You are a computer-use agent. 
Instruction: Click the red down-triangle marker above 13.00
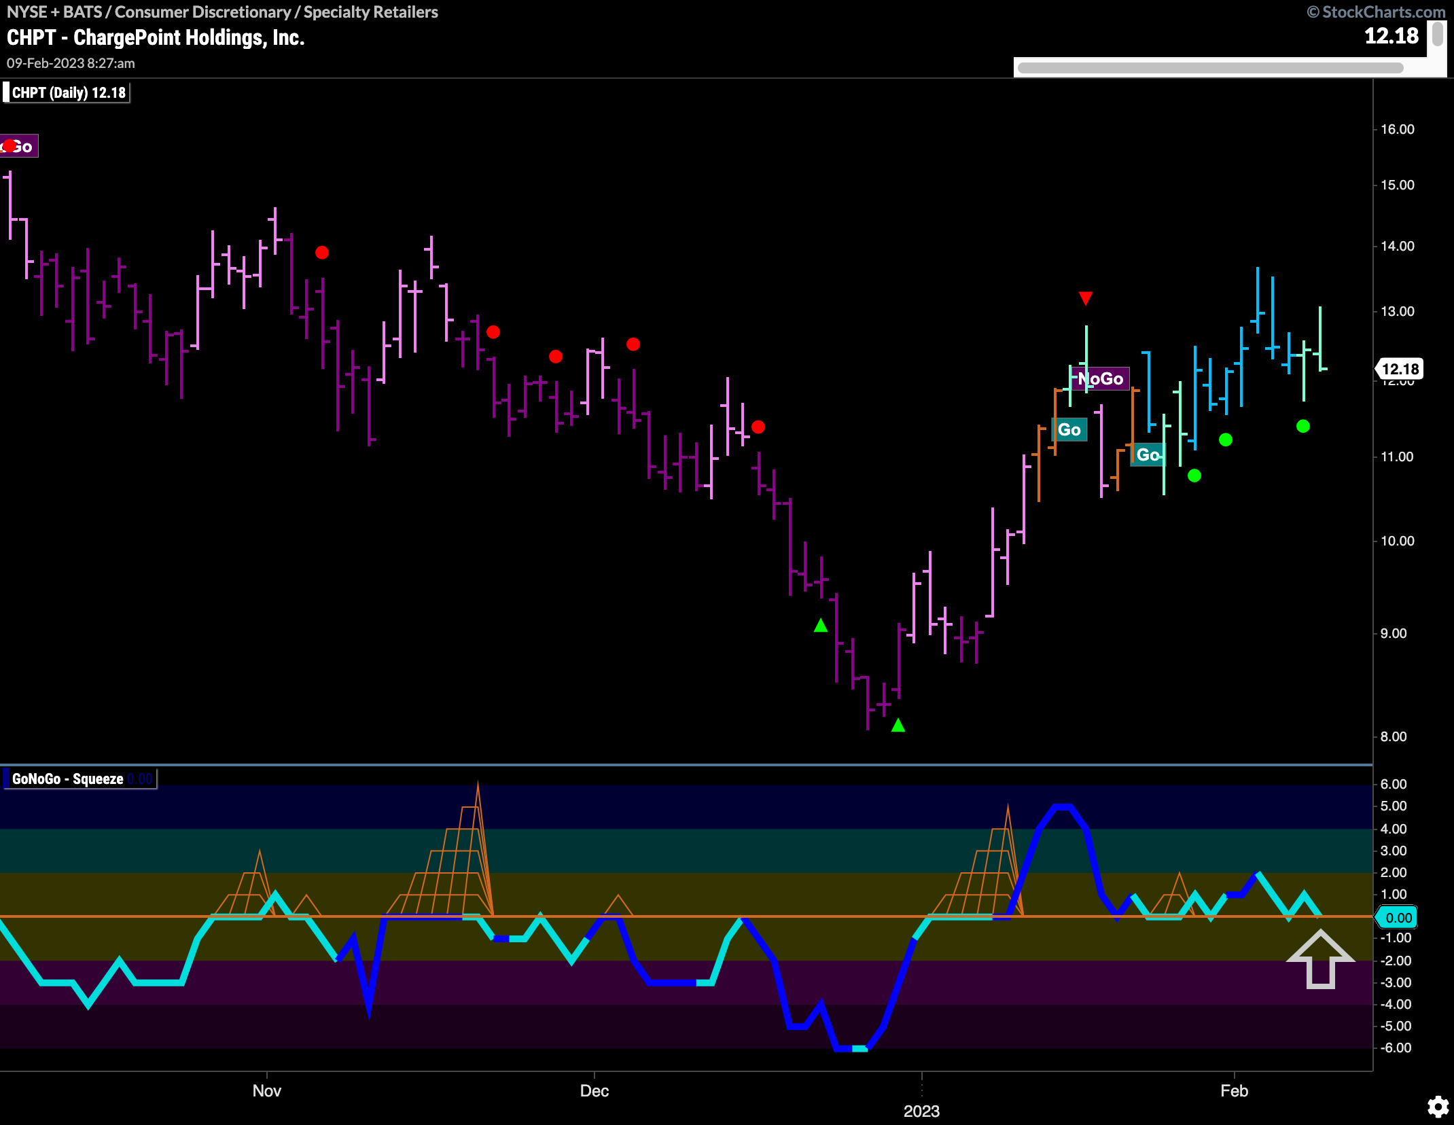(x=1086, y=298)
